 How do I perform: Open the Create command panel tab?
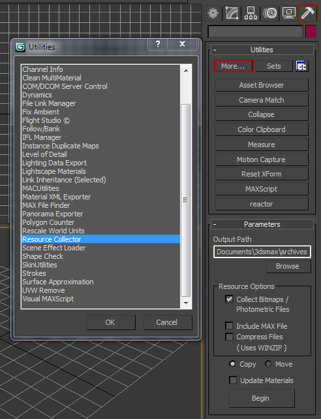[213, 13]
